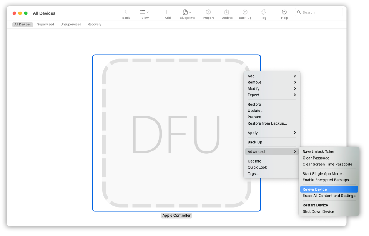This screenshot has height=236, width=369.
Task: Select the Prepare toolbar icon
Action: [208, 12]
